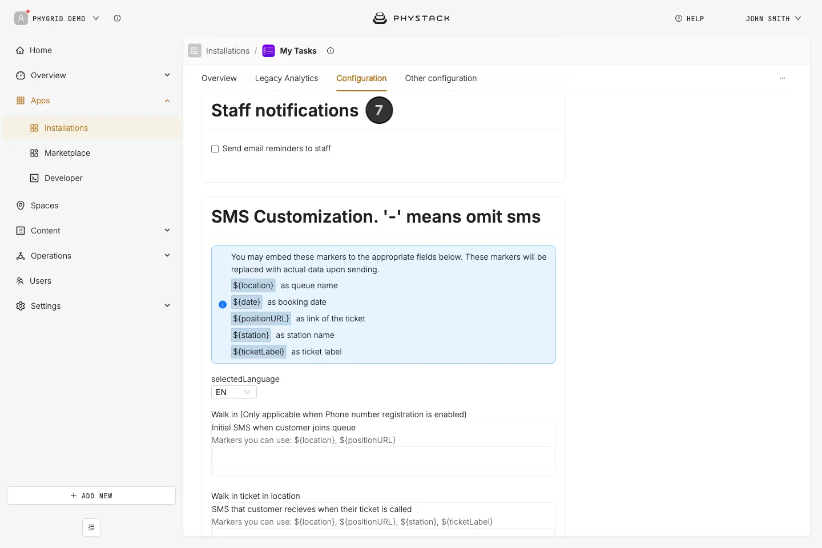Click the Add New button
The height and width of the screenshot is (548, 822).
click(x=91, y=495)
